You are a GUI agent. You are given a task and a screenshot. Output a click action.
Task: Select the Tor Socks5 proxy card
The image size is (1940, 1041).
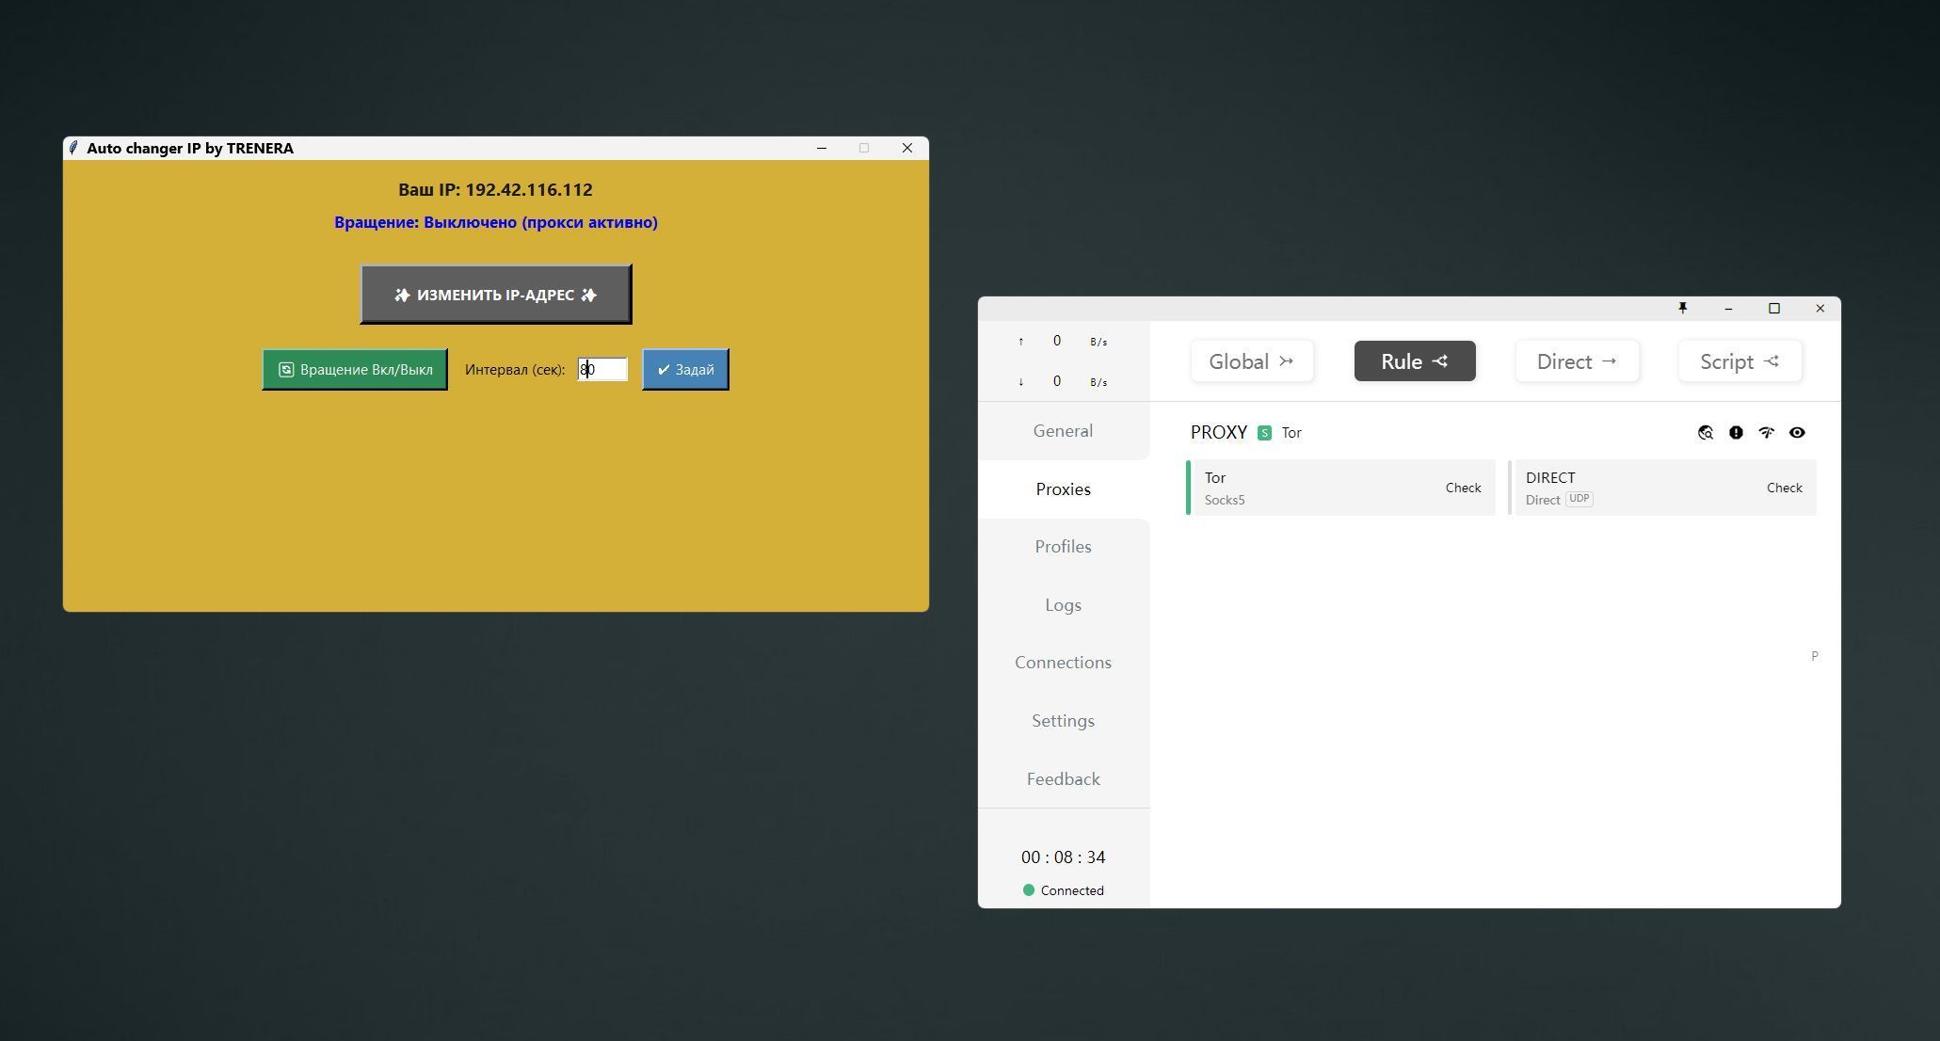click(x=1340, y=488)
